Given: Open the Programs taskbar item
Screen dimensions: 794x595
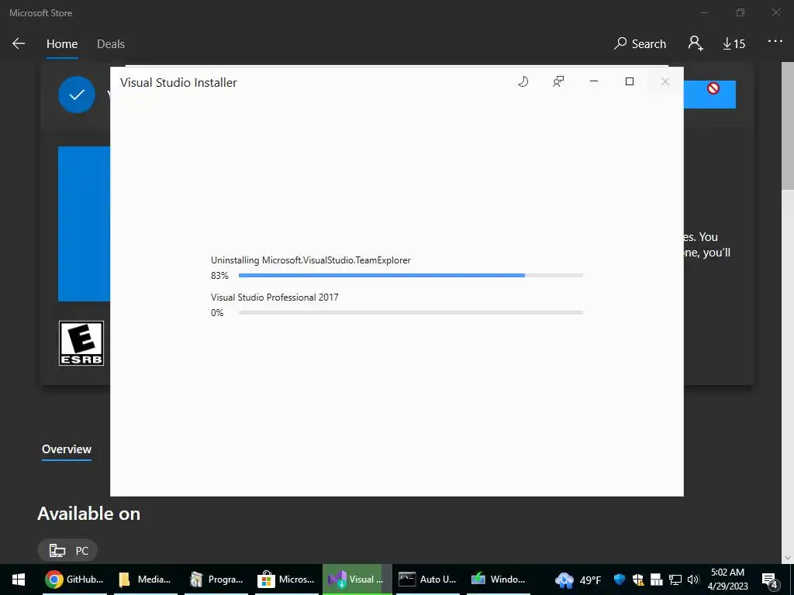Looking at the screenshot, I should point(216,580).
